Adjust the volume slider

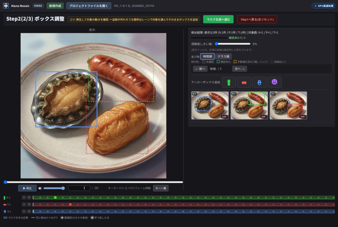click(x=54, y=188)
